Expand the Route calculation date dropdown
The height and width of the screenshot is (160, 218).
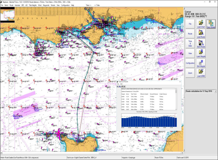[x=215, y=91]
